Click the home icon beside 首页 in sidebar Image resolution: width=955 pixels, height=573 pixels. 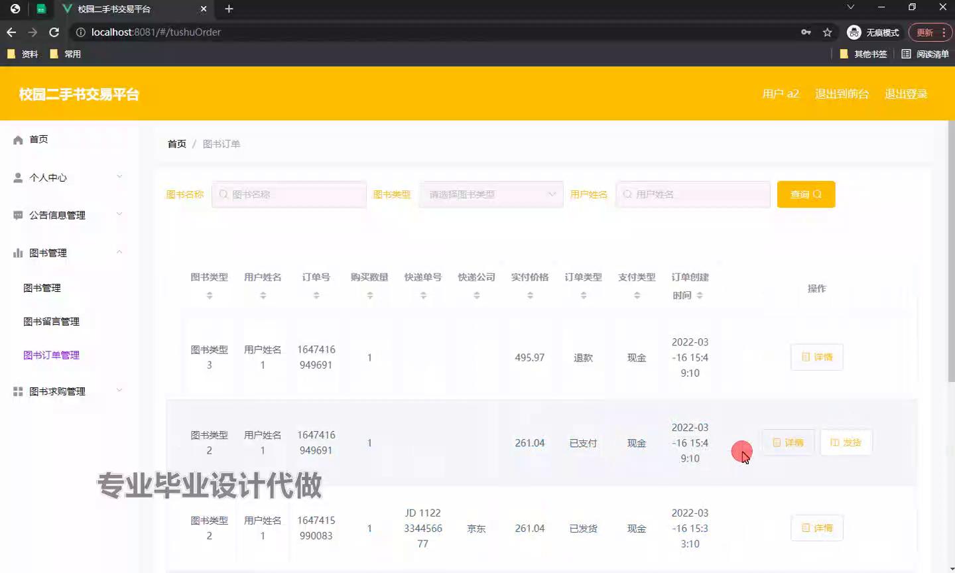coord(18,140)
